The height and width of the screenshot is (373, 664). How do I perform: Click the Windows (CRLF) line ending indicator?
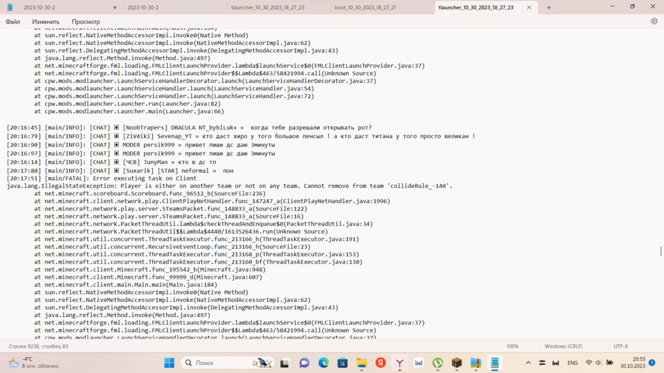coord(563,346)
